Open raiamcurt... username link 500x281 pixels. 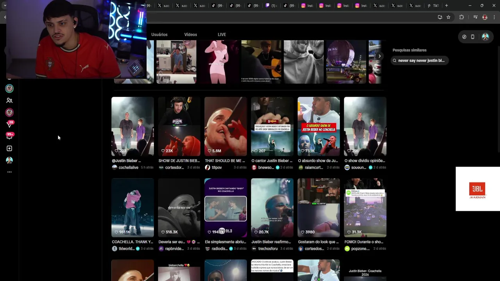(314, 167)
